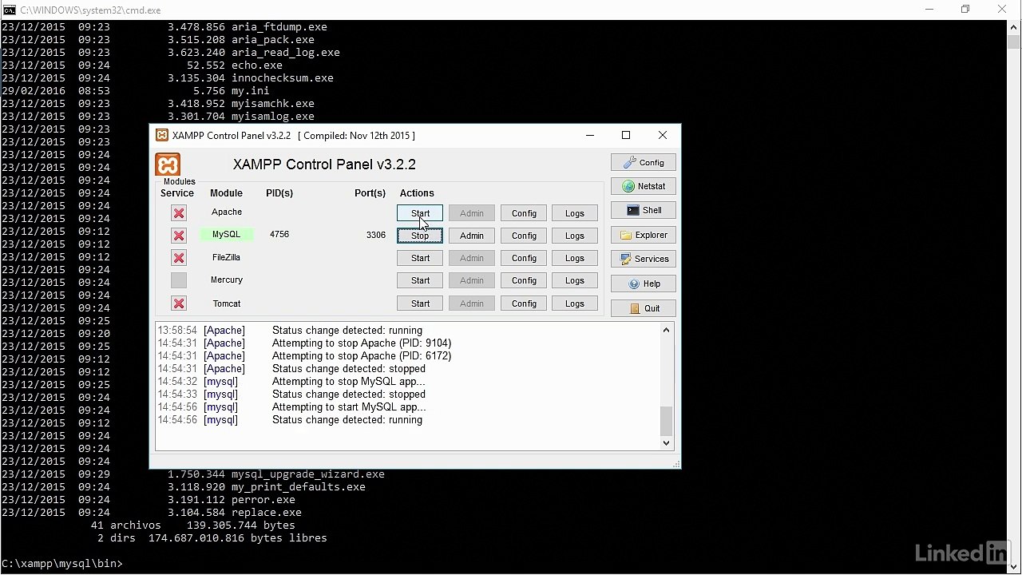Viewport: 1022px width, 575px height.
Task: Click my.ini in the cmd listing
Action: pyautogui.click(x=251, y=91)
